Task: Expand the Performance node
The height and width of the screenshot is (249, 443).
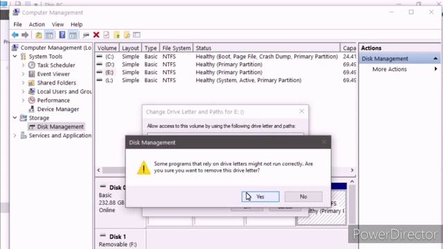Action: click(x=23, y=100)
